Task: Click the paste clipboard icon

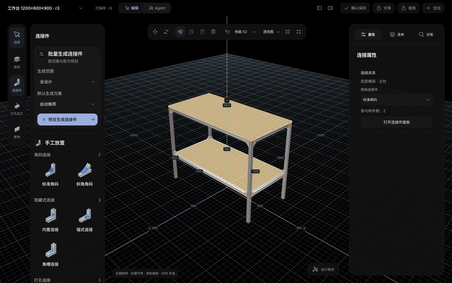Action: click(x=202, y=32)
